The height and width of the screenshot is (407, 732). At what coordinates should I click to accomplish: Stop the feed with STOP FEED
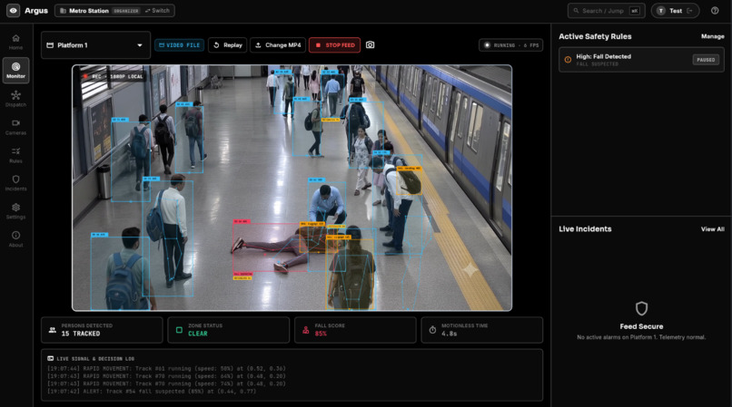pos(335,45)
